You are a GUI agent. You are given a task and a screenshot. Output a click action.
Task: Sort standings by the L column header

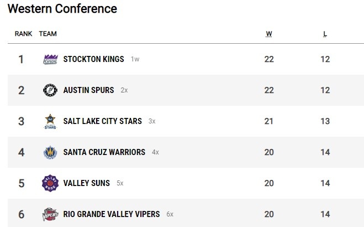point(325,34)
